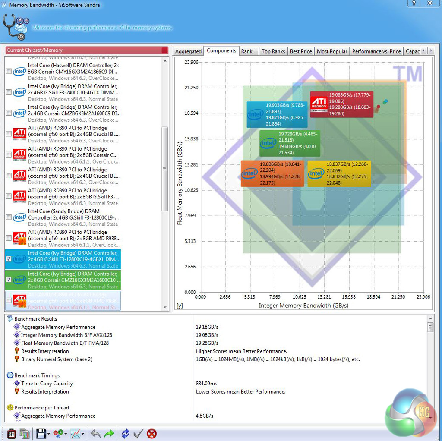Click the line chart view icon

75,434
